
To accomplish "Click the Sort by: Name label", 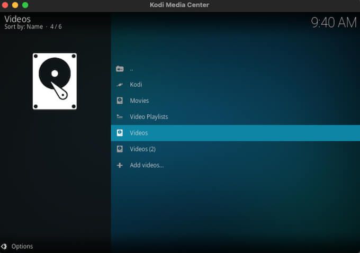I will (24, 26).
